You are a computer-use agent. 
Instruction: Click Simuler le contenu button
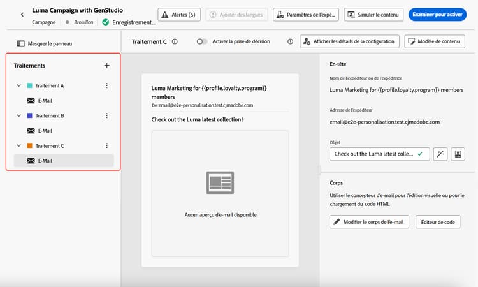point(373,15)
